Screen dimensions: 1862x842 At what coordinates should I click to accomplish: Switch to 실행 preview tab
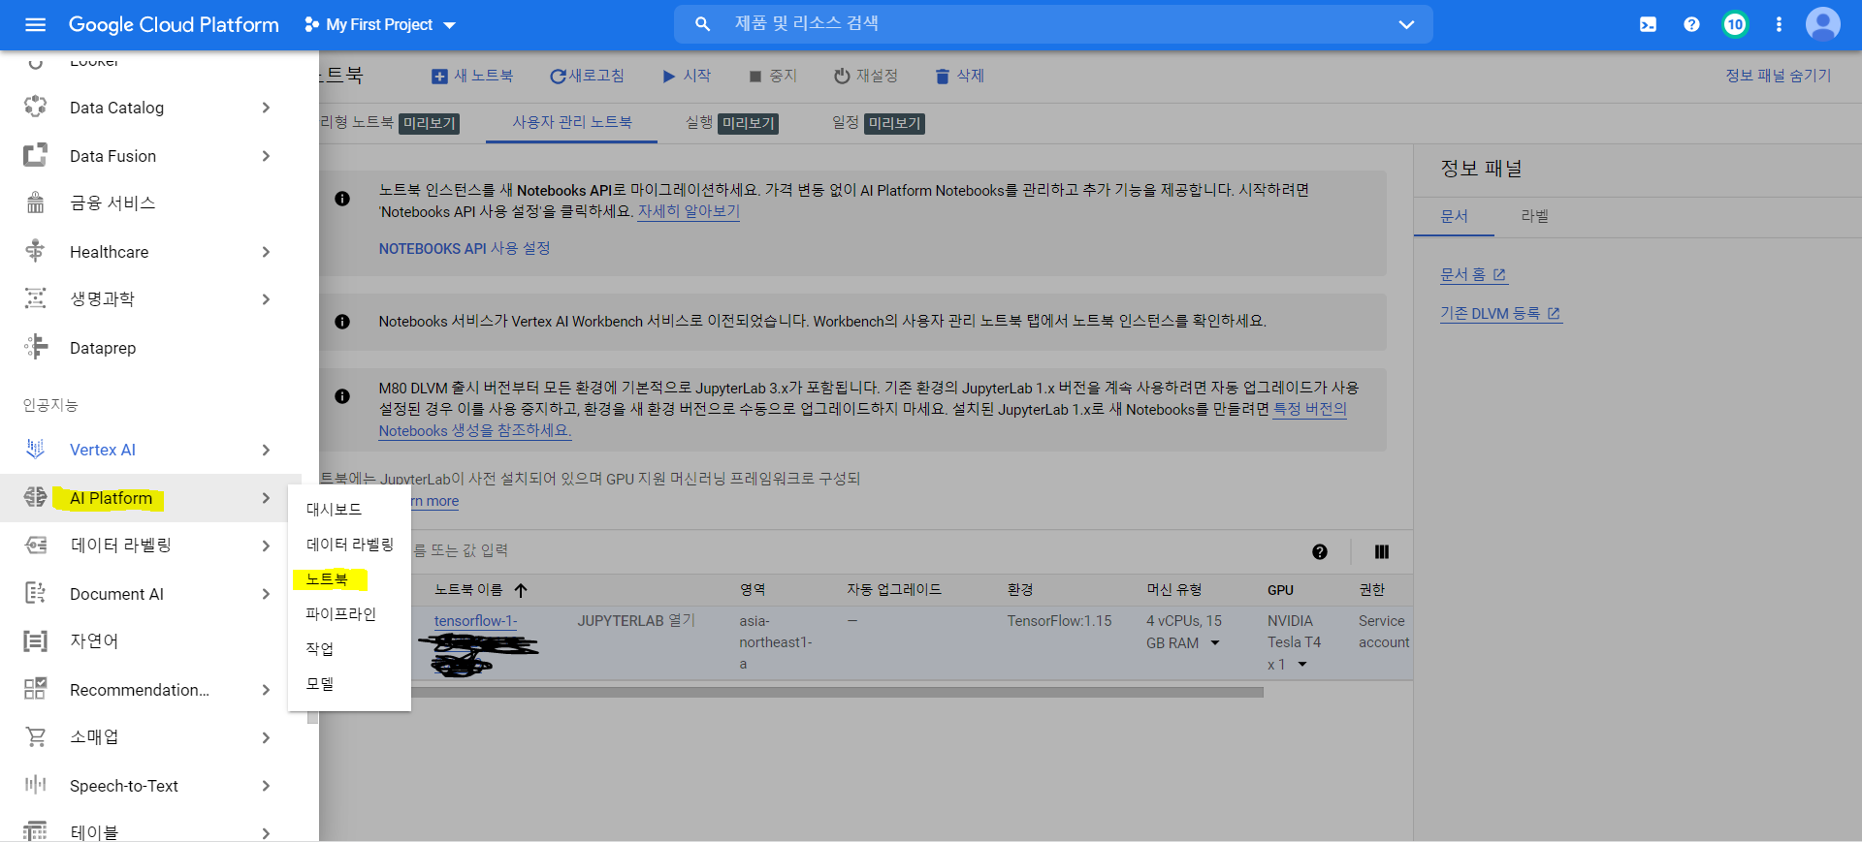click(731, 122)
